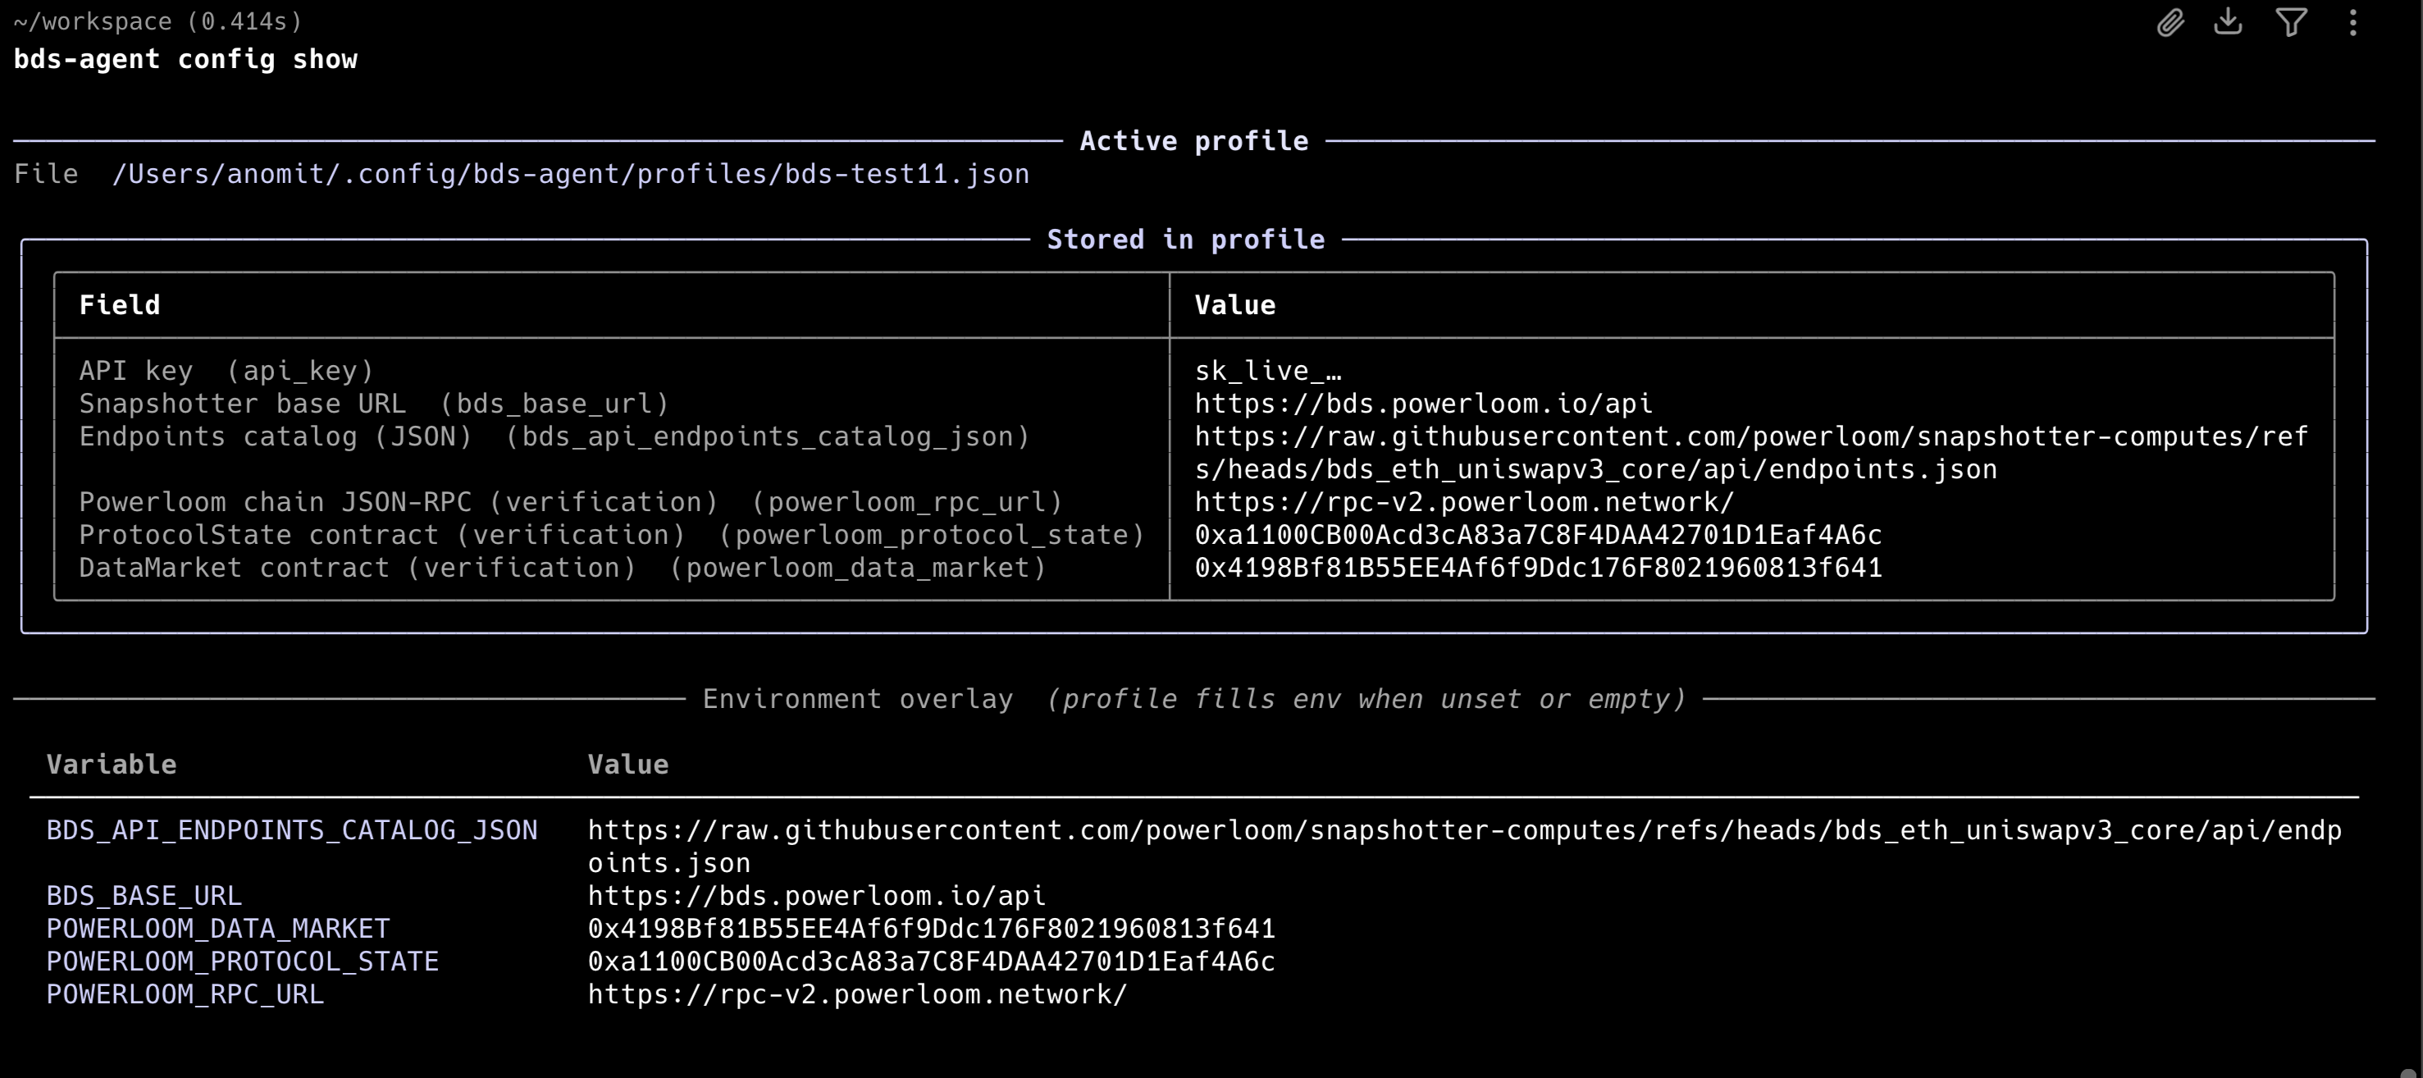Screen dimensions: 2423x1078
Task: Click the profile path bds-test11.json
Action: click(571, 174)
